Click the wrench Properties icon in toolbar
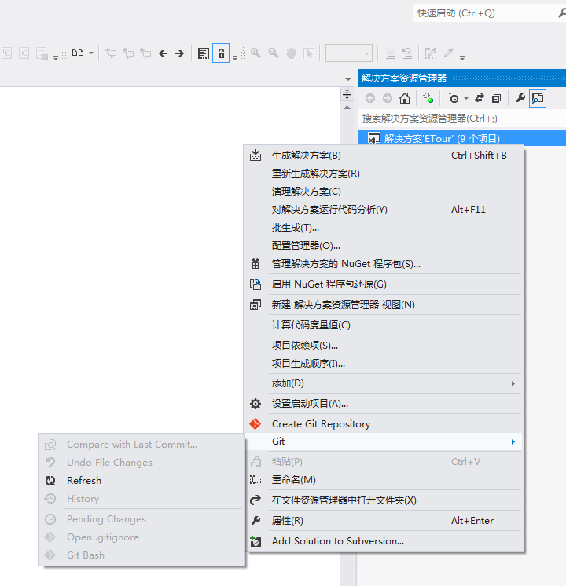Viewport: 566px width, 586px height. (520, 98)
